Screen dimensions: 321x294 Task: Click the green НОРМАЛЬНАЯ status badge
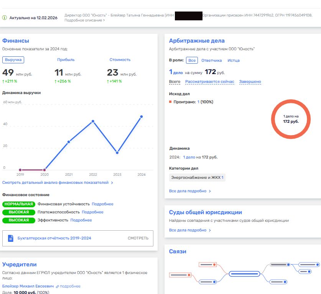click(x=19, y=204)
